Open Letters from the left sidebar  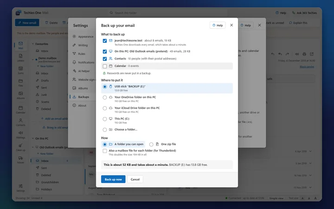20,58
